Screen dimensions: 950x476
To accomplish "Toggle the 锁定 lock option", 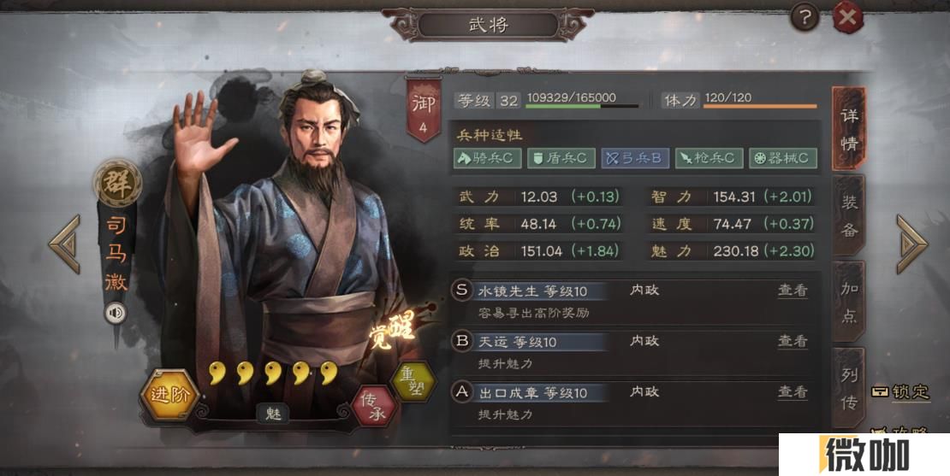I will pos(900,391).
